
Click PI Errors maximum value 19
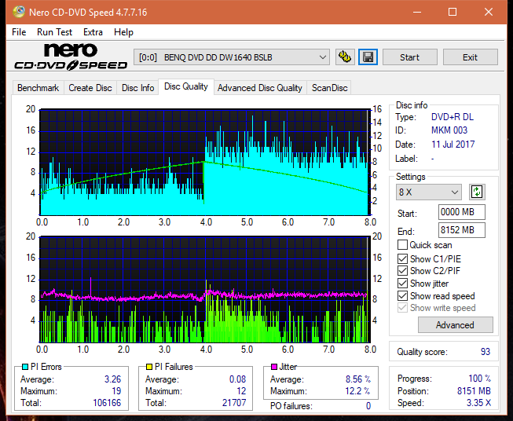click(116, 391)
